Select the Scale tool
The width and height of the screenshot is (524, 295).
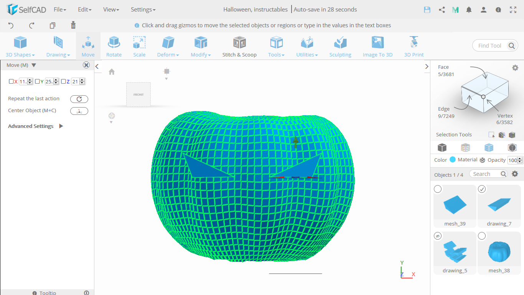click(139, 46)
